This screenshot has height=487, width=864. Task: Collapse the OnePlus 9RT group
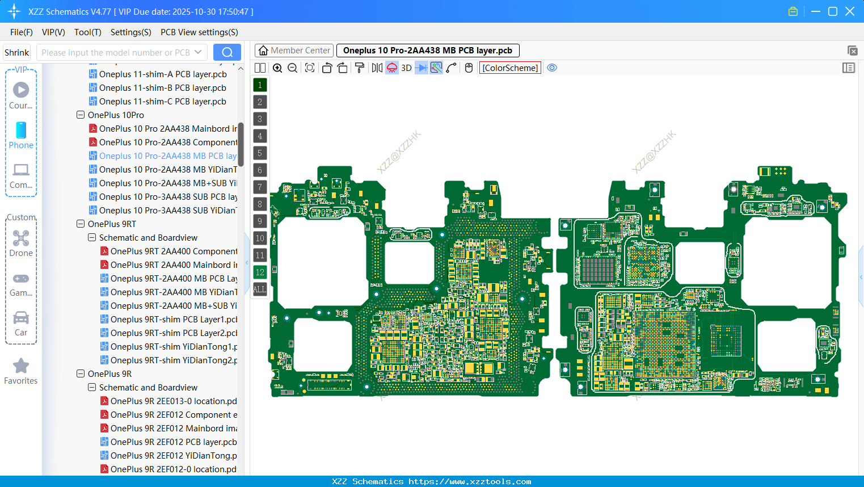pos(80,224)
